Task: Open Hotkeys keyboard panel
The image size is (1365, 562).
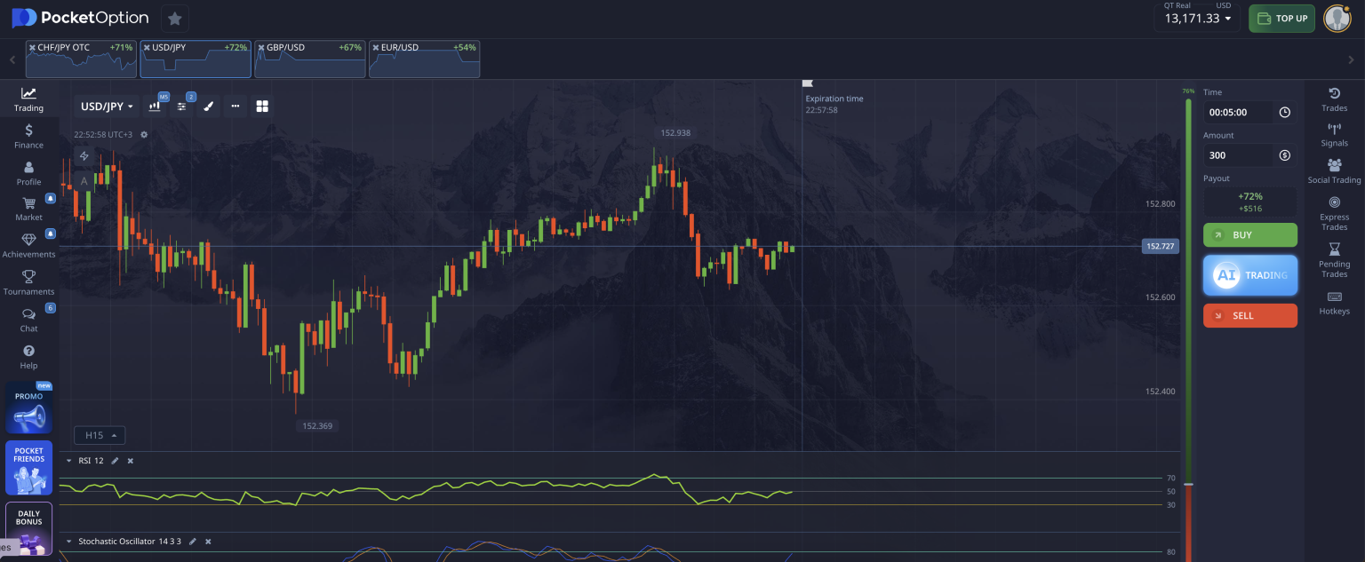Action: 1334,303
